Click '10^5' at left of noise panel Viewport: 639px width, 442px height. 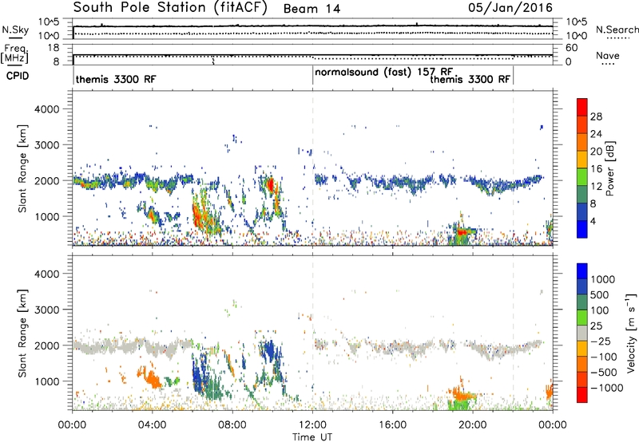49,22
